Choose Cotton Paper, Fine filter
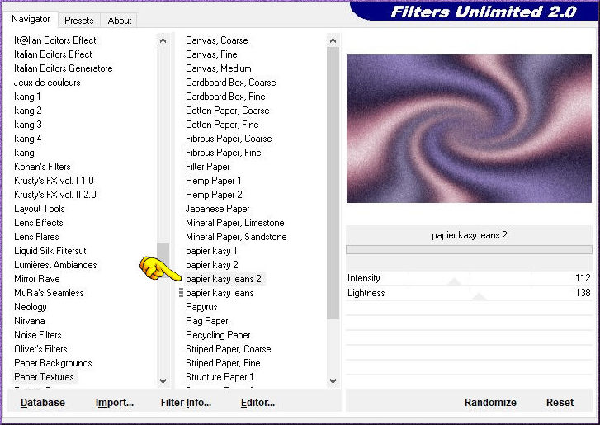 tap(222, 125)
